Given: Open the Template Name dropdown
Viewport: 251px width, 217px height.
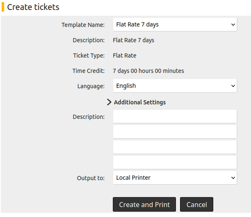Looking at the screenshot, I should pyautogui.click(x=175, y=25).
